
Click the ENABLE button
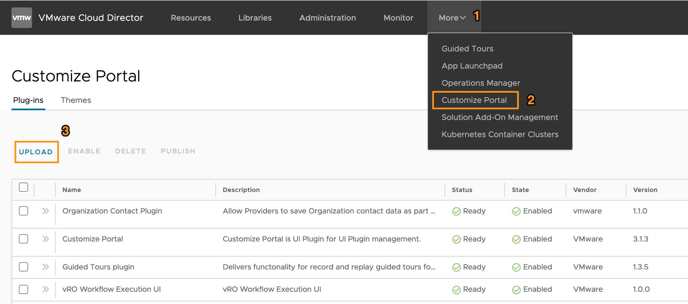pos(84,151)
